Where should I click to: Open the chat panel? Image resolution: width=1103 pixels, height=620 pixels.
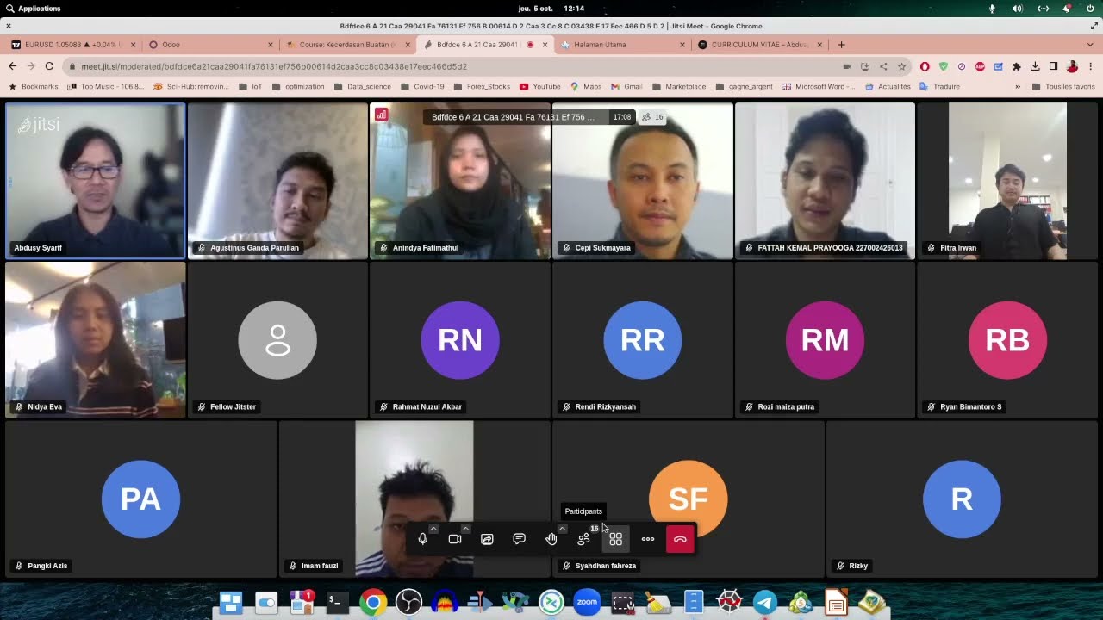(x=519, y=539)
